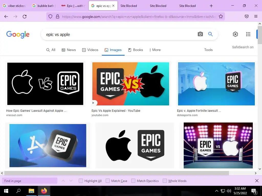Open the taskbar clock and date

click(x=240, y=191)
